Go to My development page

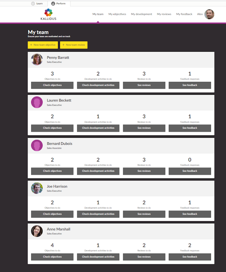click(141, 14)
